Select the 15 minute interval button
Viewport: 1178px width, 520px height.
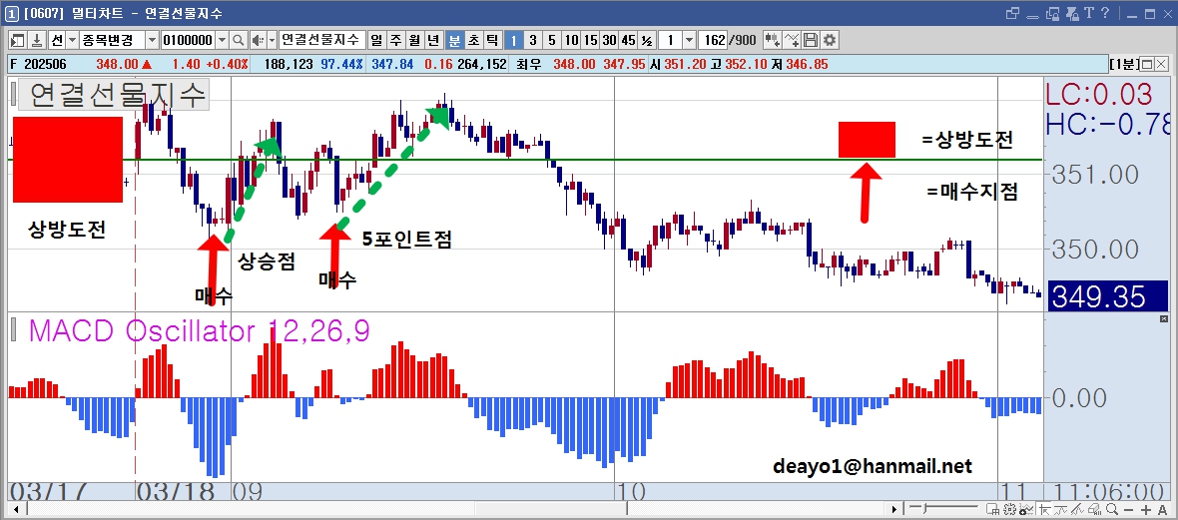(591, 40)
